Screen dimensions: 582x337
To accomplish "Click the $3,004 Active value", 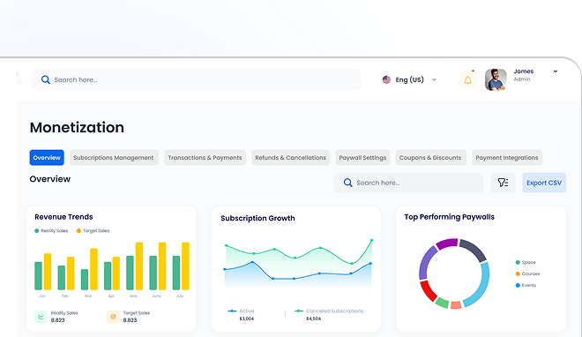I will point(246,318).
